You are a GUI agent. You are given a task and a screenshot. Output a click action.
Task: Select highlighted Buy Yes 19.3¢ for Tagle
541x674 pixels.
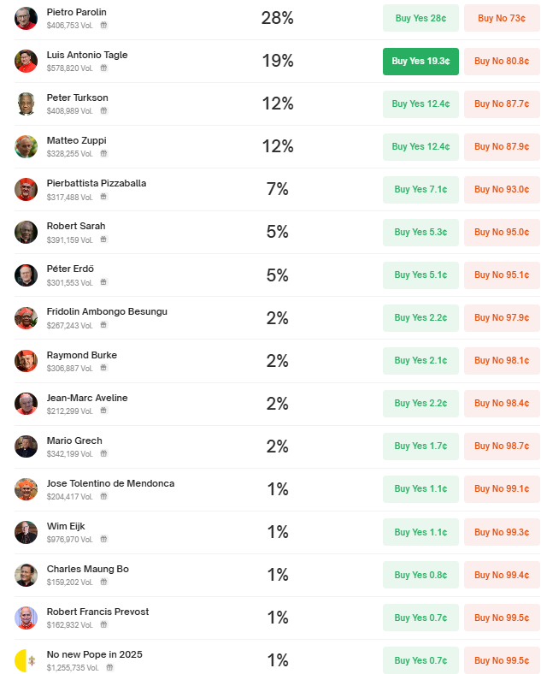420,61
